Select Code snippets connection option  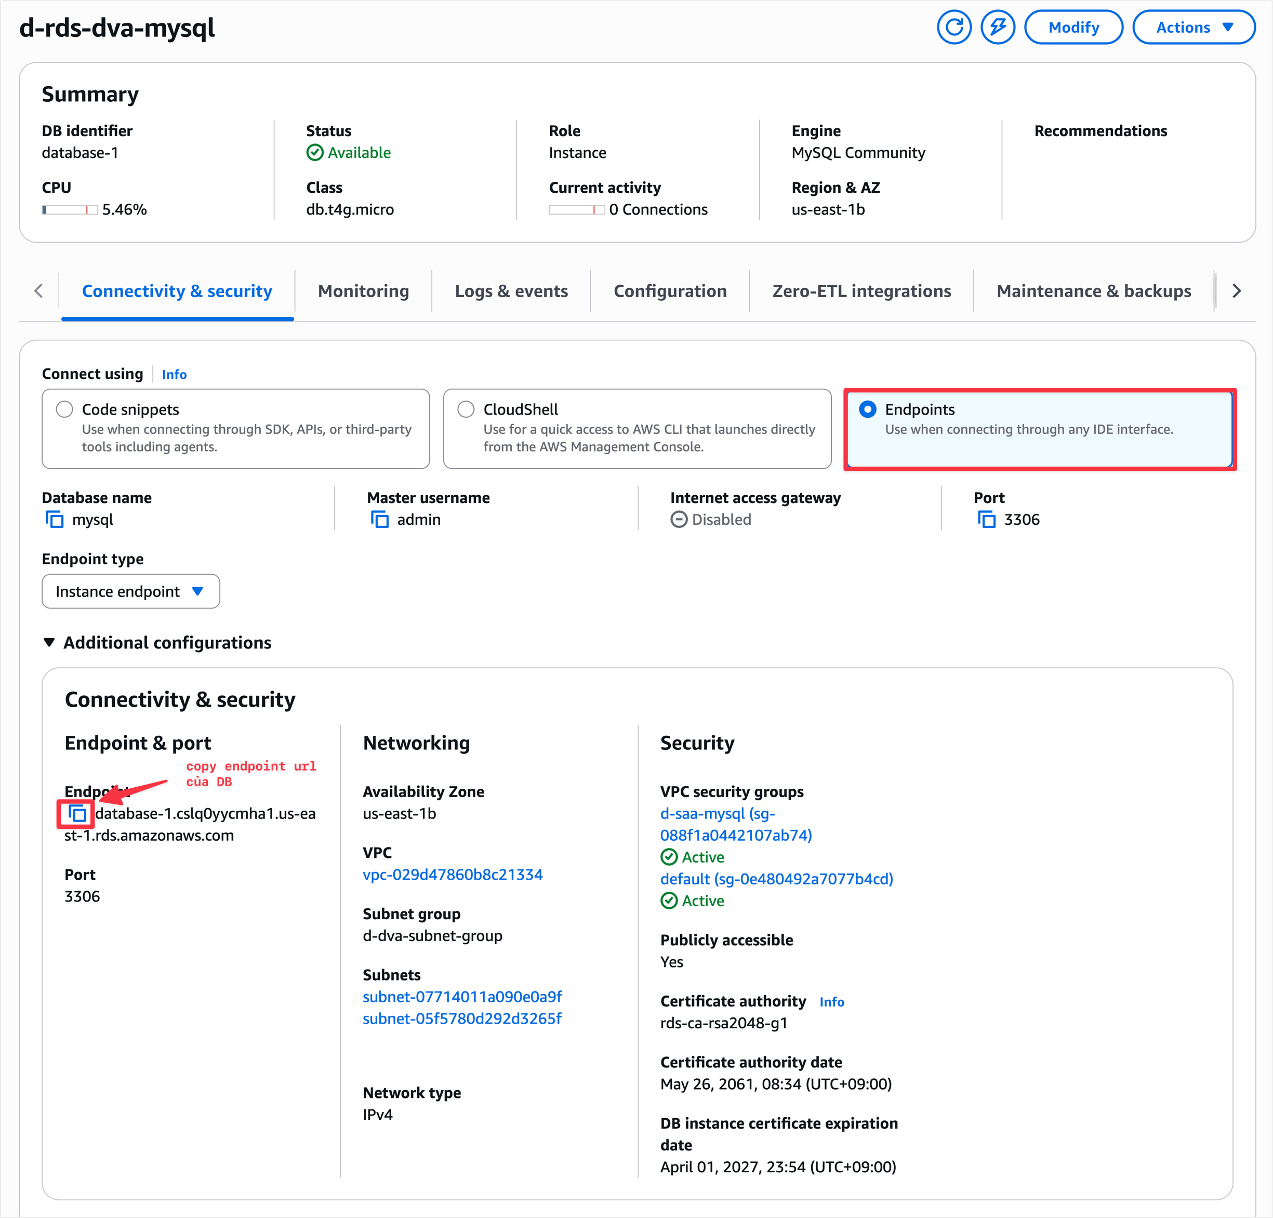(64, 409)
